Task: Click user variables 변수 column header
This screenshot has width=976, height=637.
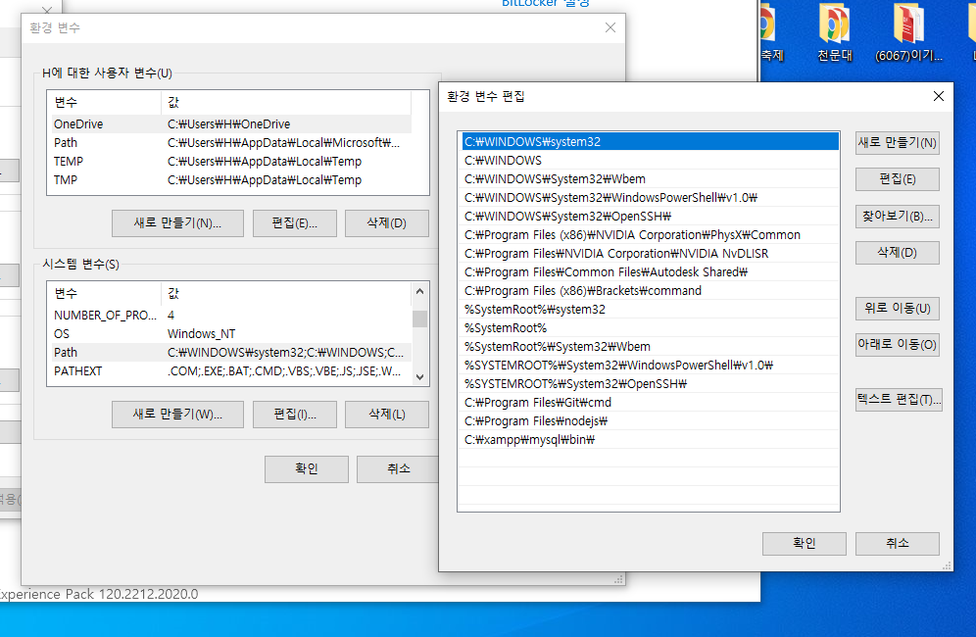Action: point(105,102)
